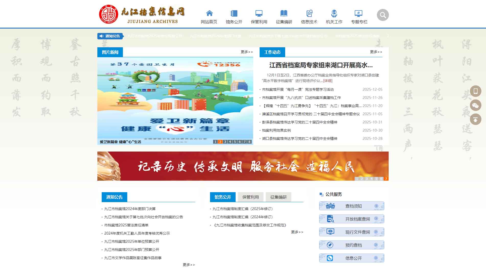Switch to the 征集编研 tab

click(278, 197)
